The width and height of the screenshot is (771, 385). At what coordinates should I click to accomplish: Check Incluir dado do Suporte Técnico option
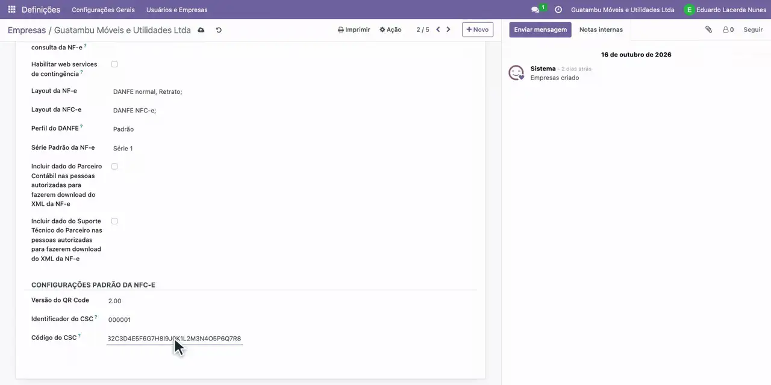pyautogui.click(x=114, y=221)
